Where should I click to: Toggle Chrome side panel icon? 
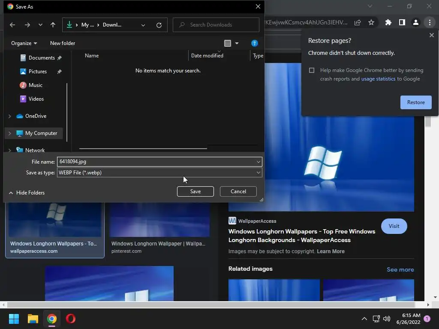coord(402,22)
